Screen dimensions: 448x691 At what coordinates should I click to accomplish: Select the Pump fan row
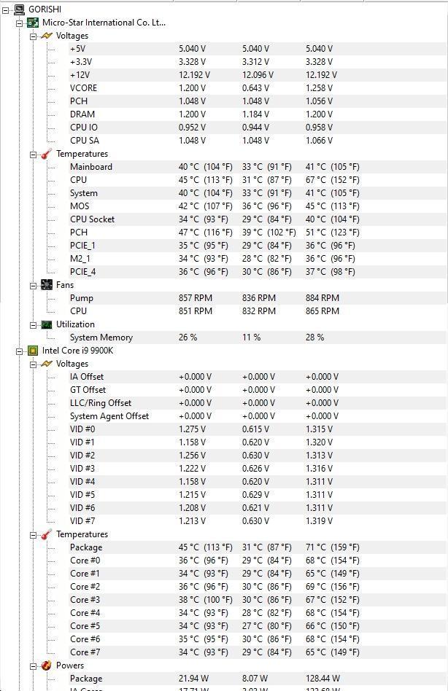pos(81,298)
